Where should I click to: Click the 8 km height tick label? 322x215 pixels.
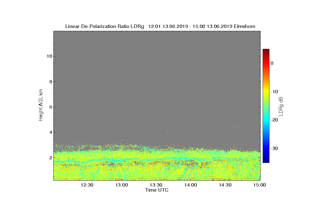point(51,82)
